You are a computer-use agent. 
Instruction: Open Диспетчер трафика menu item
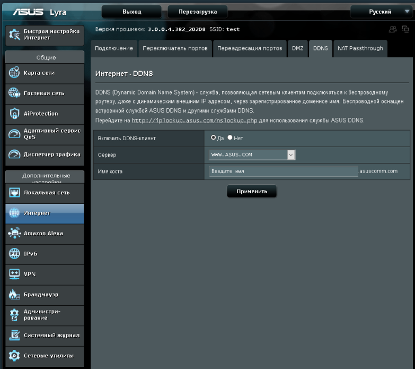[45, 155]
